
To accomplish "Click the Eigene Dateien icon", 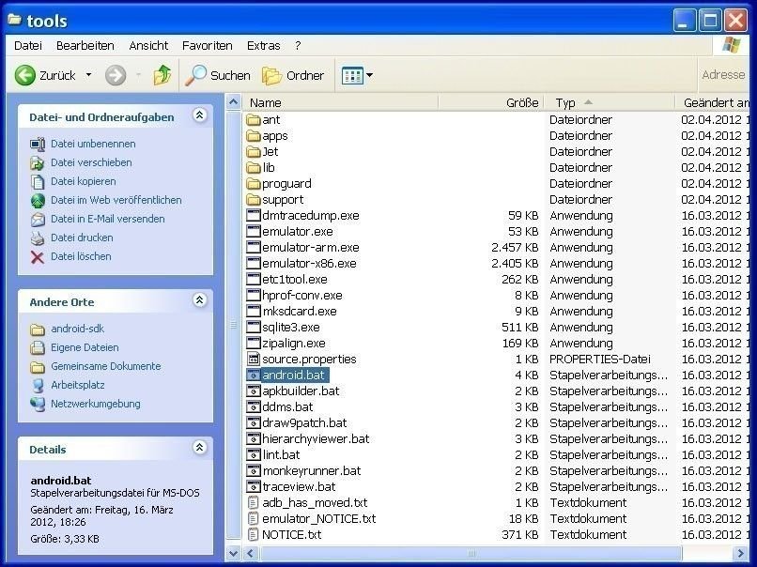I will [38, 348].
